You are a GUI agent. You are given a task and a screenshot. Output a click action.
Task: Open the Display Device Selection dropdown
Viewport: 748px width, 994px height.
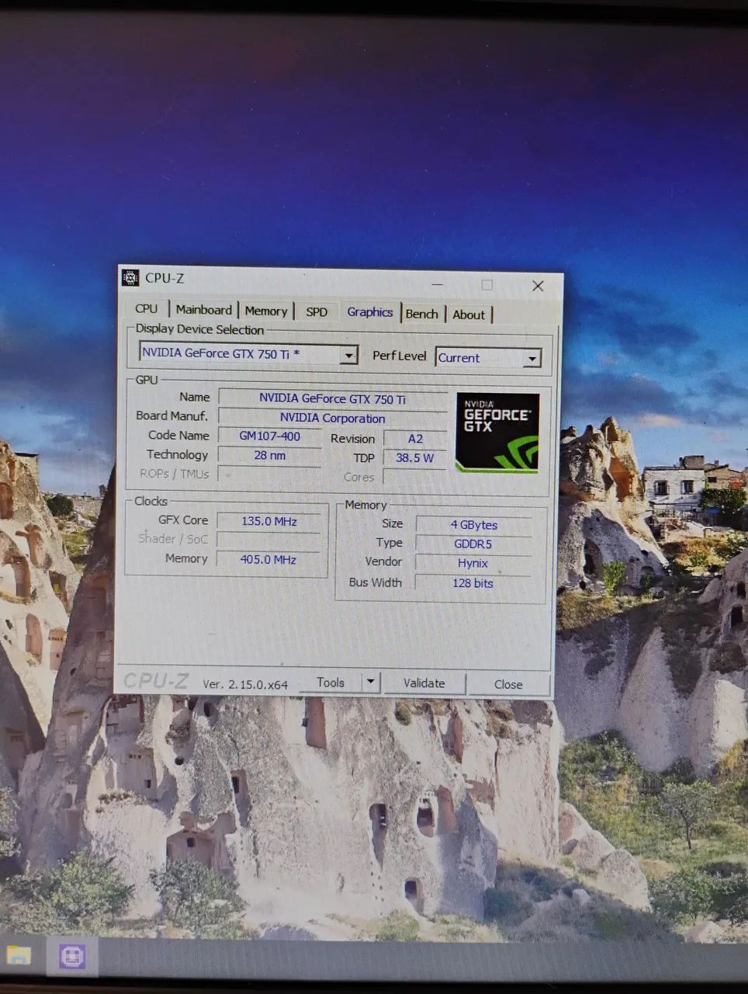349,354
